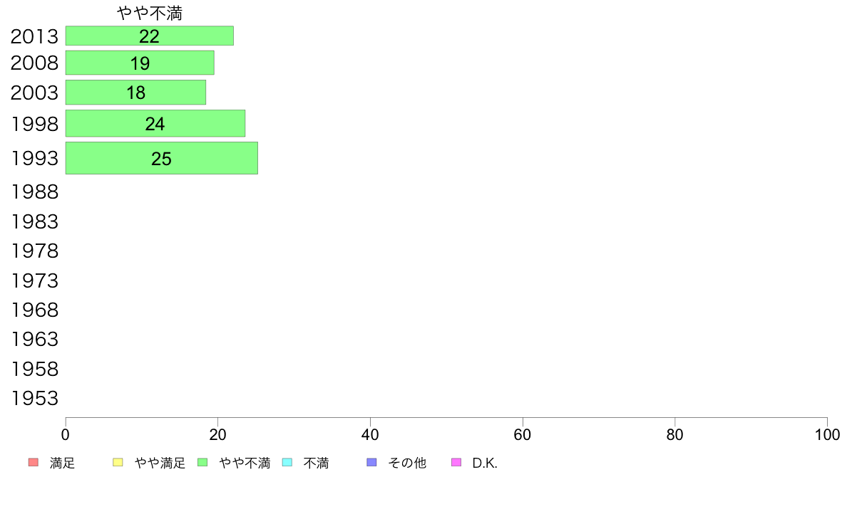847x524 pixels.
Task: Click the yellow やや満足 legend swatch
Action: (118, 463)
